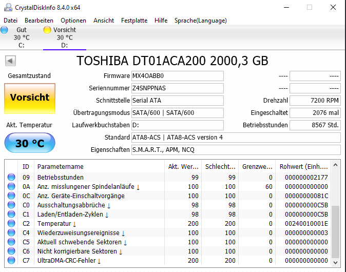The height and width of the screenshot is (272, 346).
Task: Go to previous disk with left arrow
Action: 11,61
